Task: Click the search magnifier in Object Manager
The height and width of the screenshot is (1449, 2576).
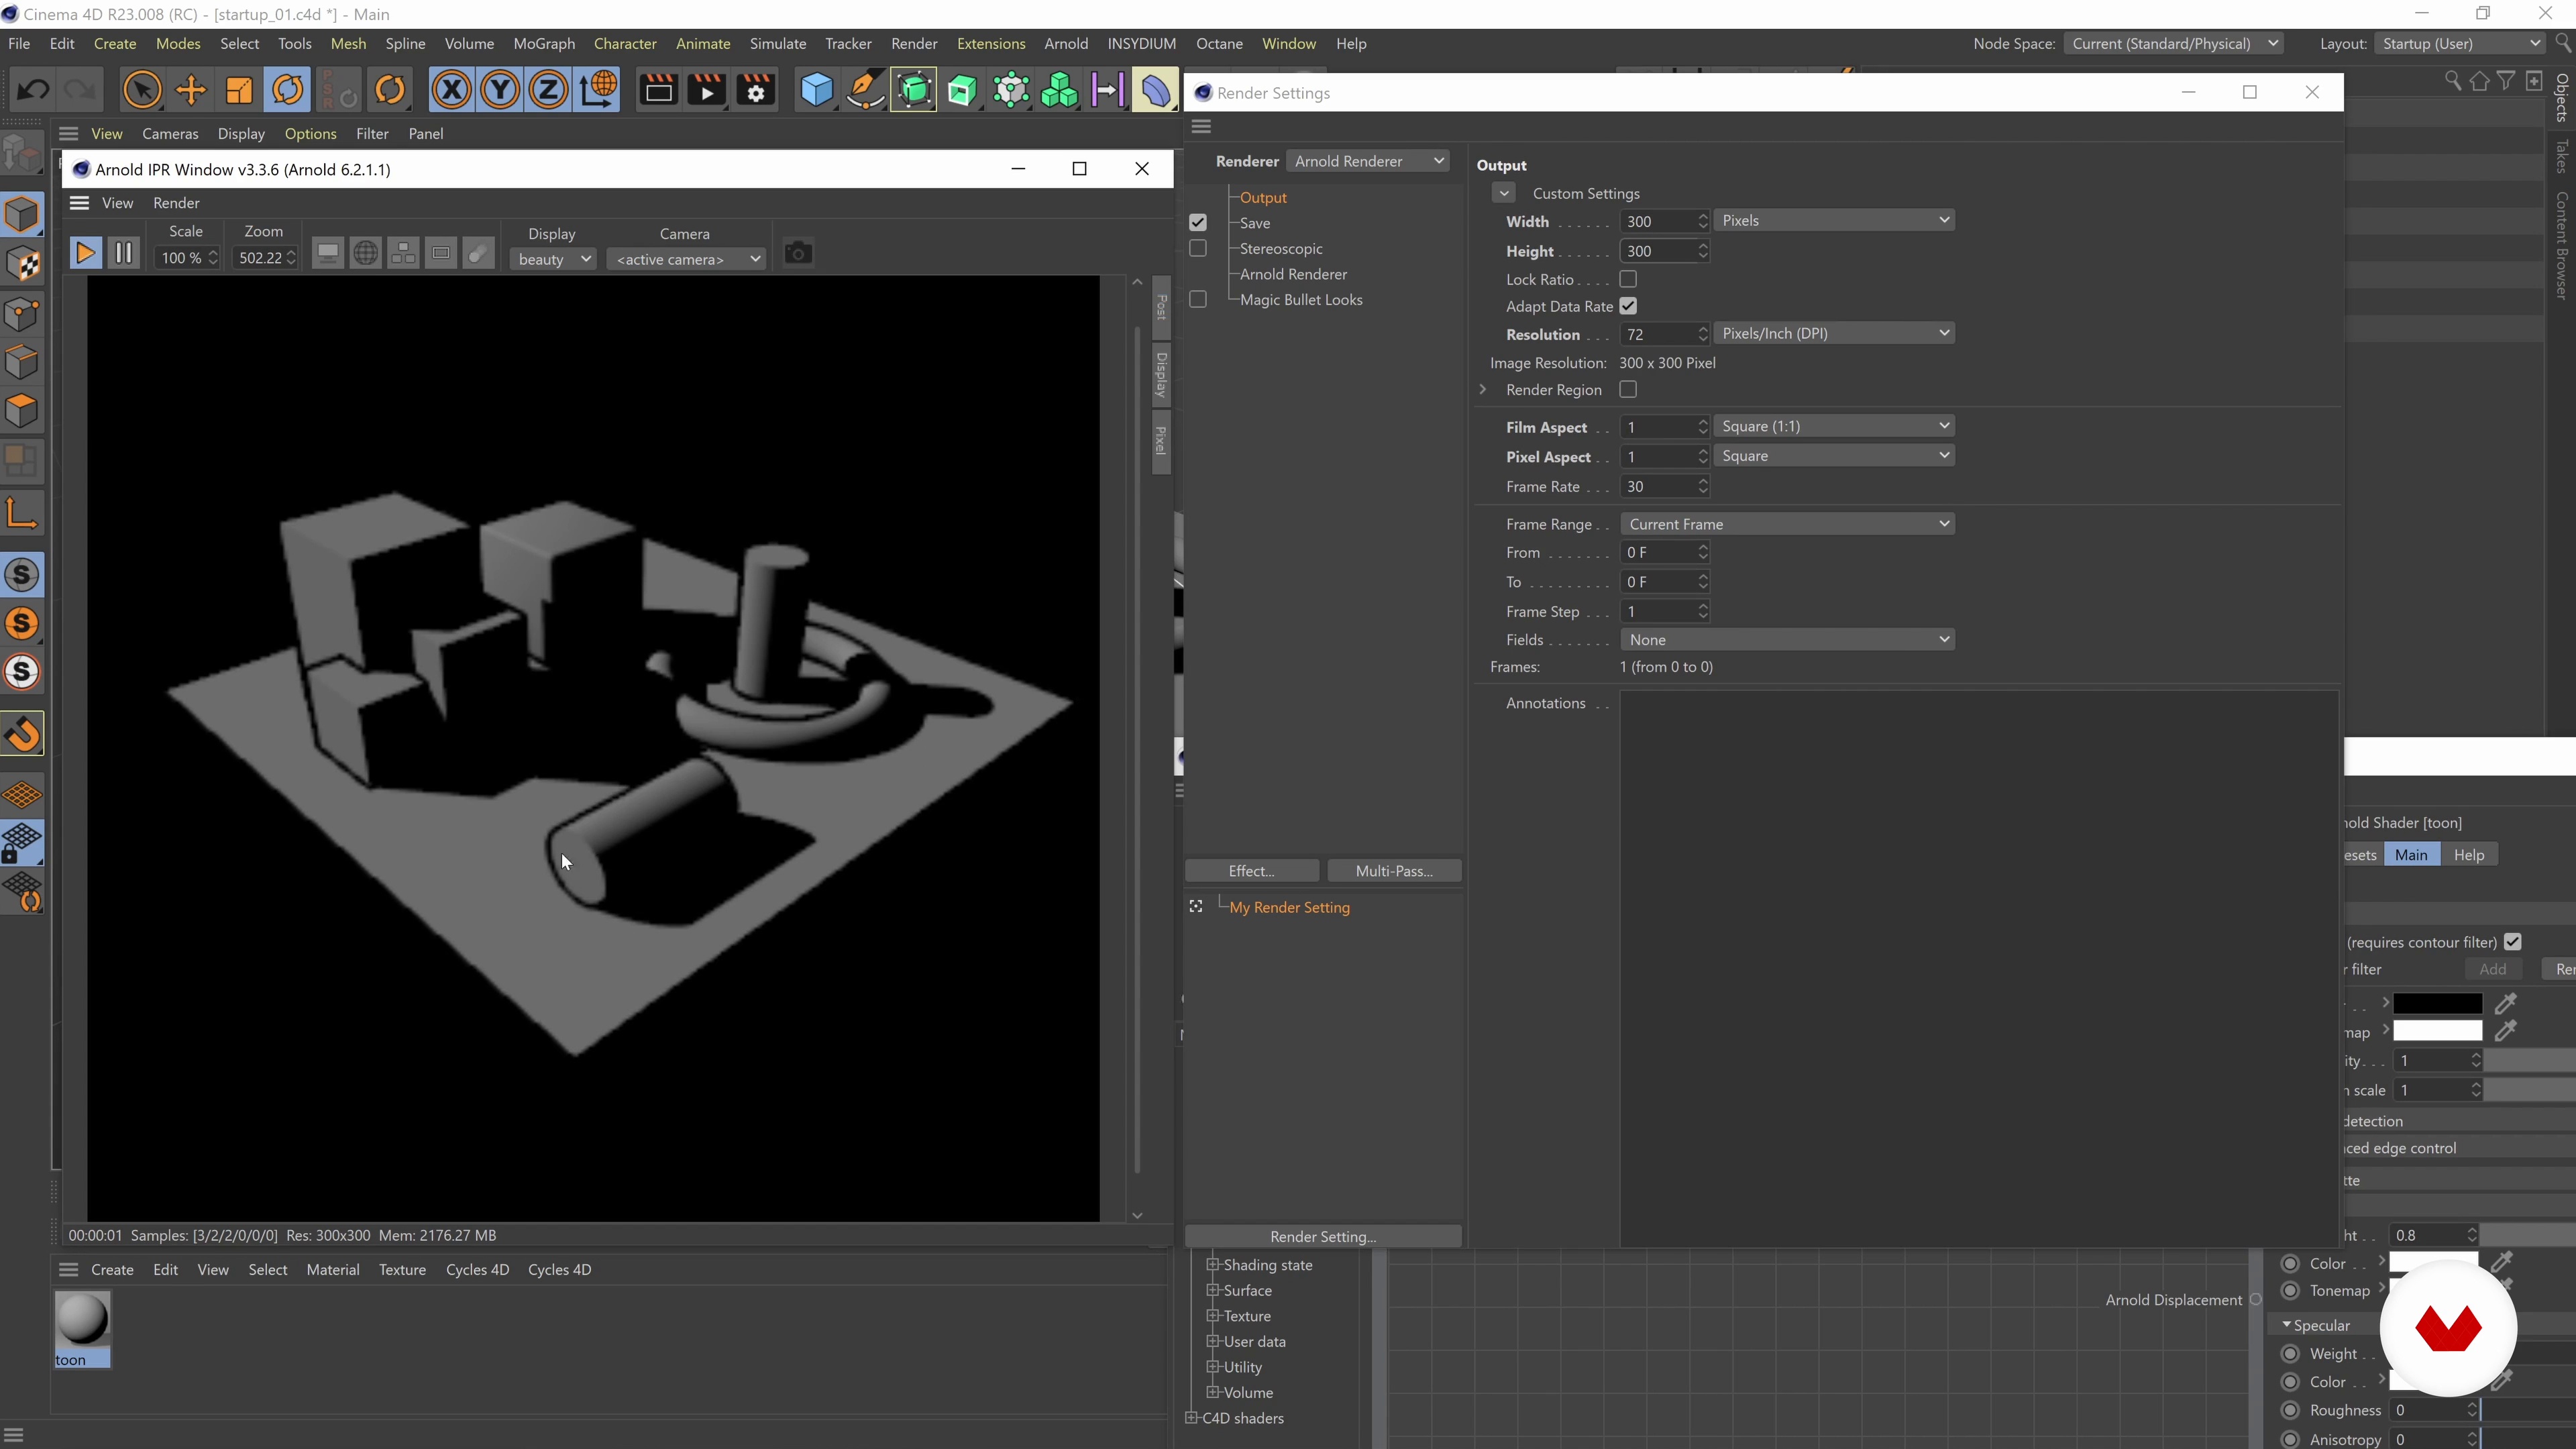Action: point(2452,81)
